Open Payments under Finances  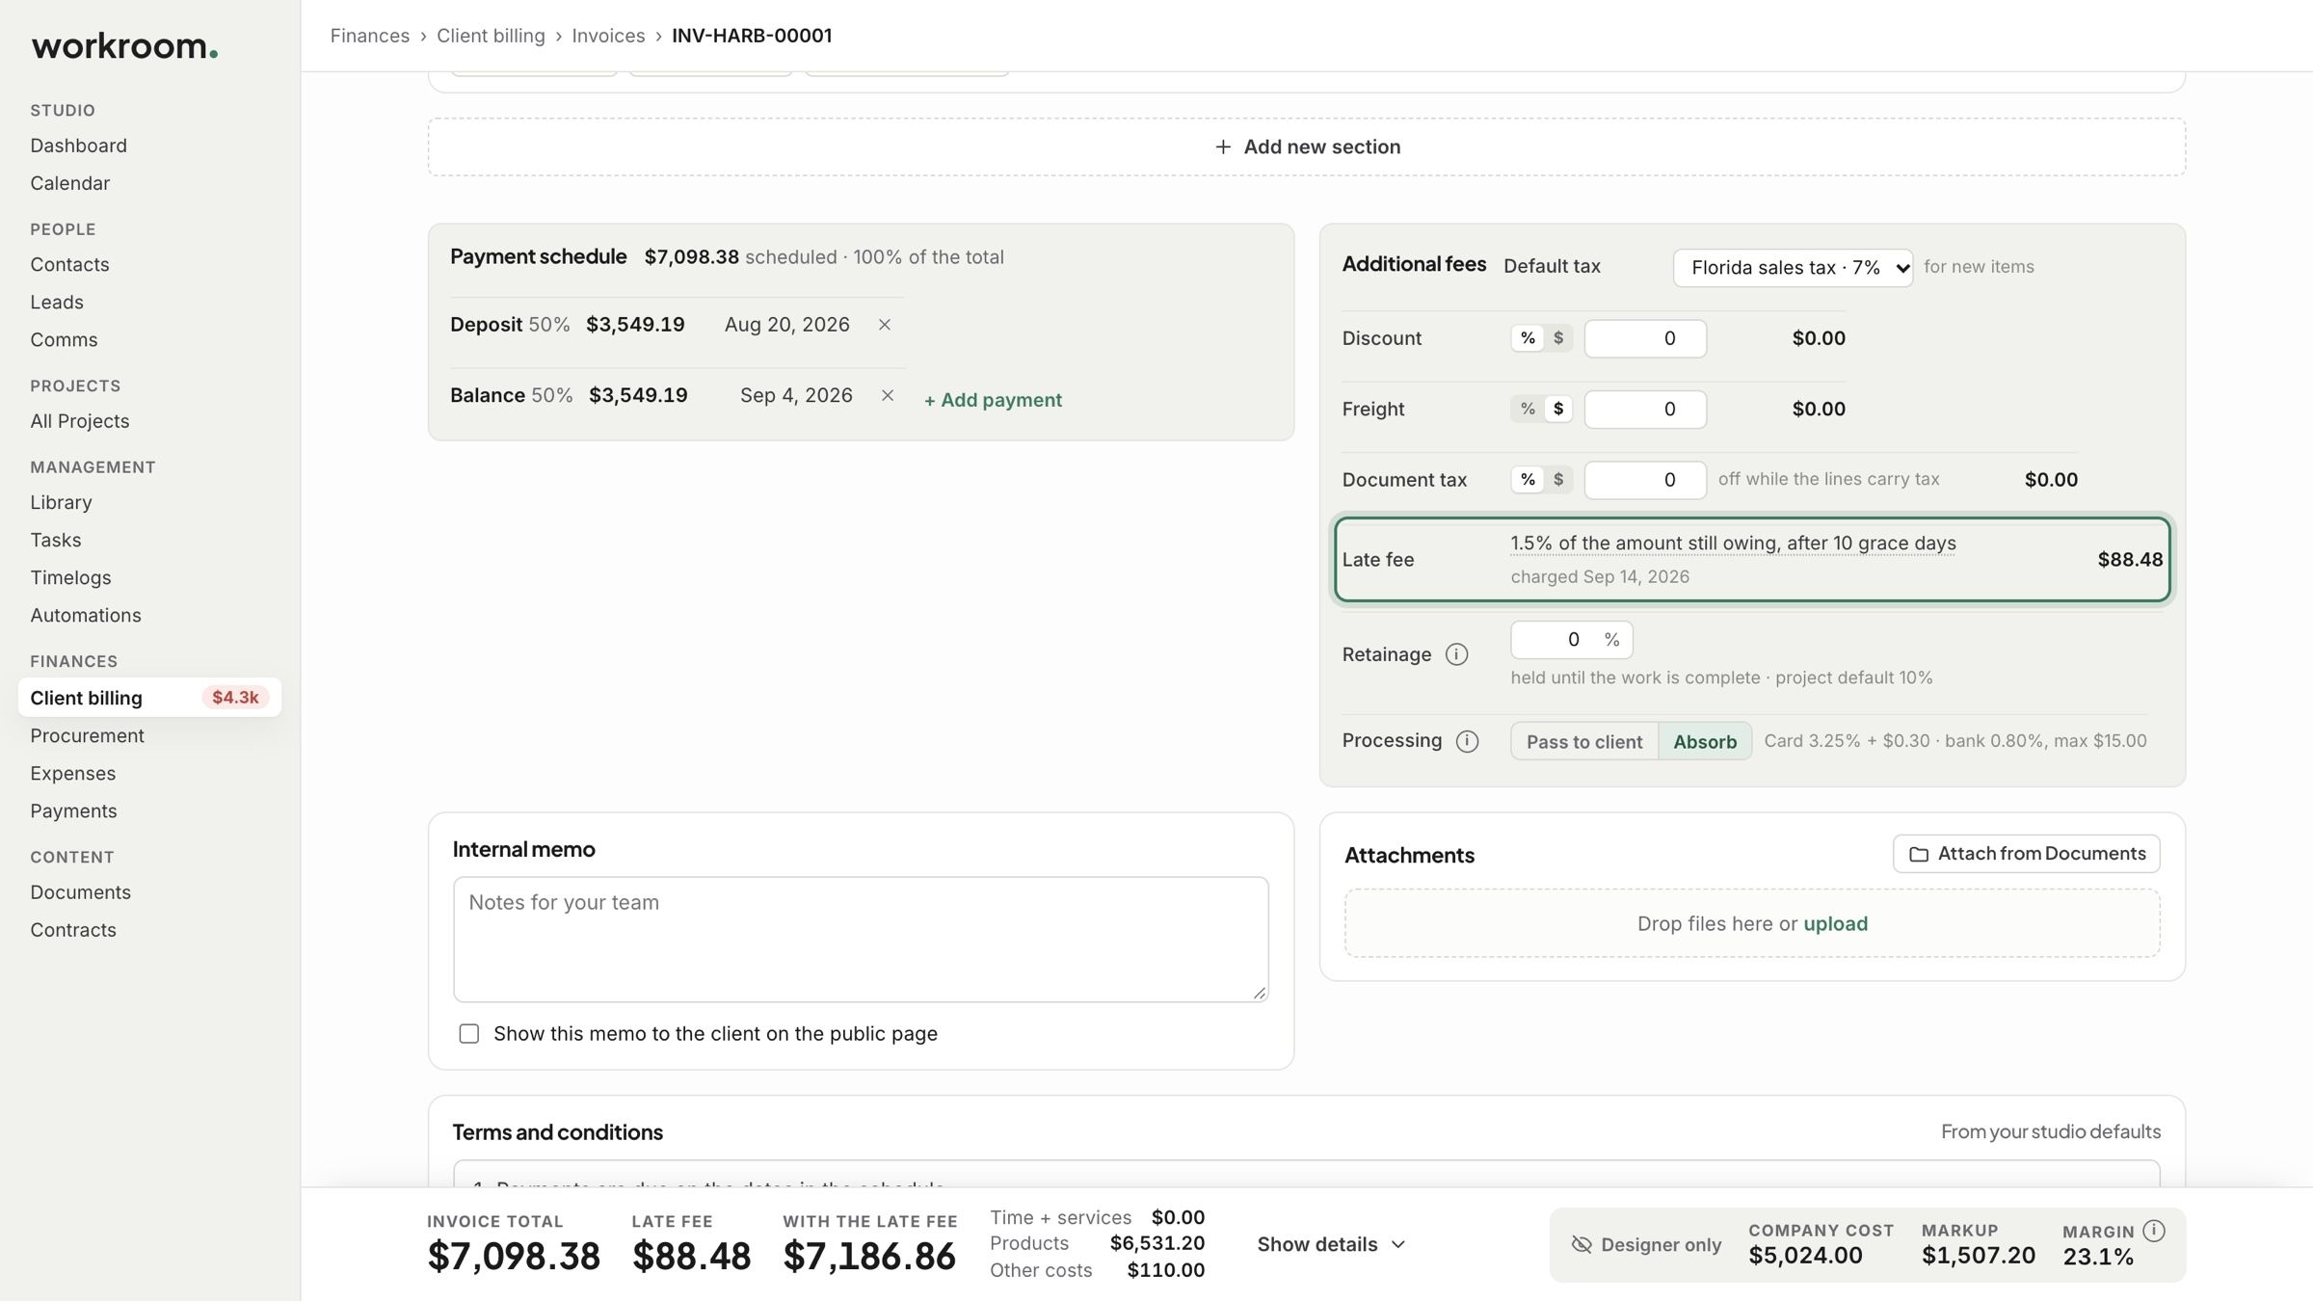(73, 810)
